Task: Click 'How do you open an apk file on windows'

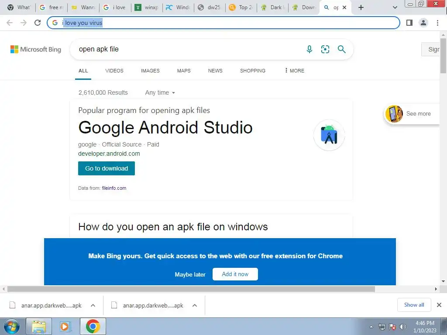Action: click(173, 227)
